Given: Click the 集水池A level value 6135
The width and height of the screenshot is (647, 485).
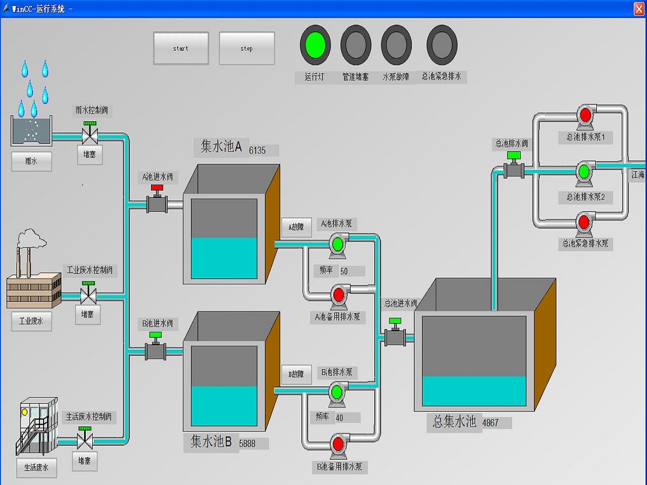Looking at the screenshot, I should pos(263,150).
